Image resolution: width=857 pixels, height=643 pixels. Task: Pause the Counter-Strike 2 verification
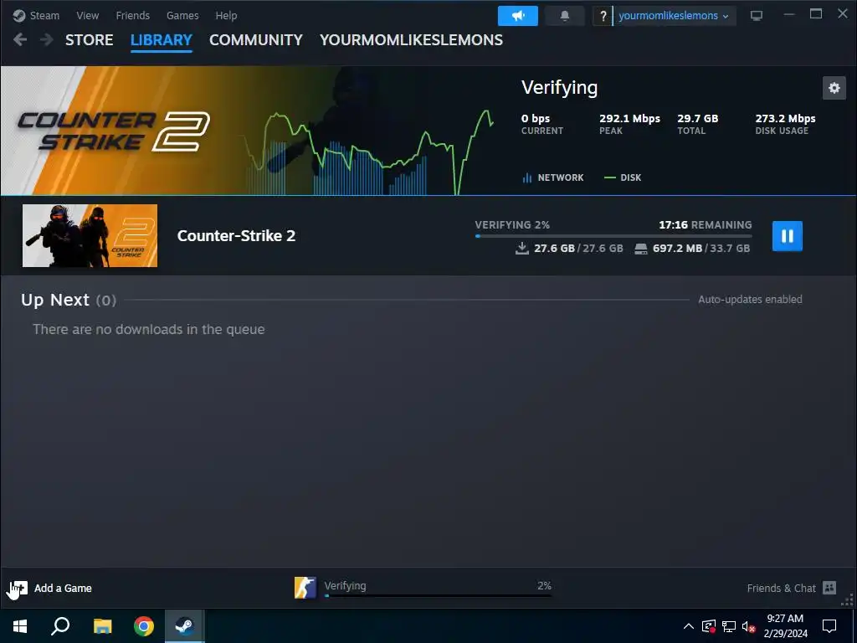click(x=787, y=236)
